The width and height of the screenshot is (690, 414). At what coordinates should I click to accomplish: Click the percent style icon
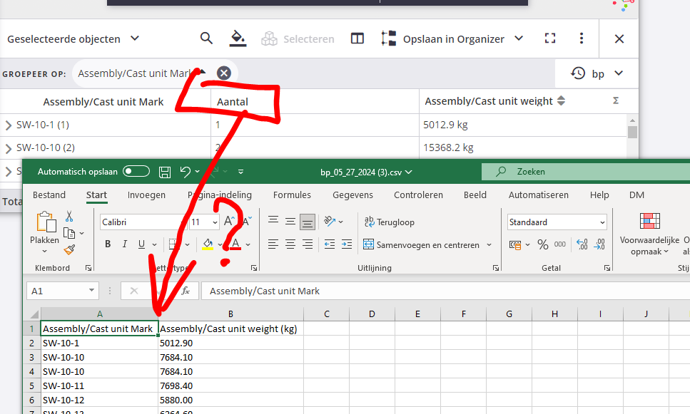543,245
